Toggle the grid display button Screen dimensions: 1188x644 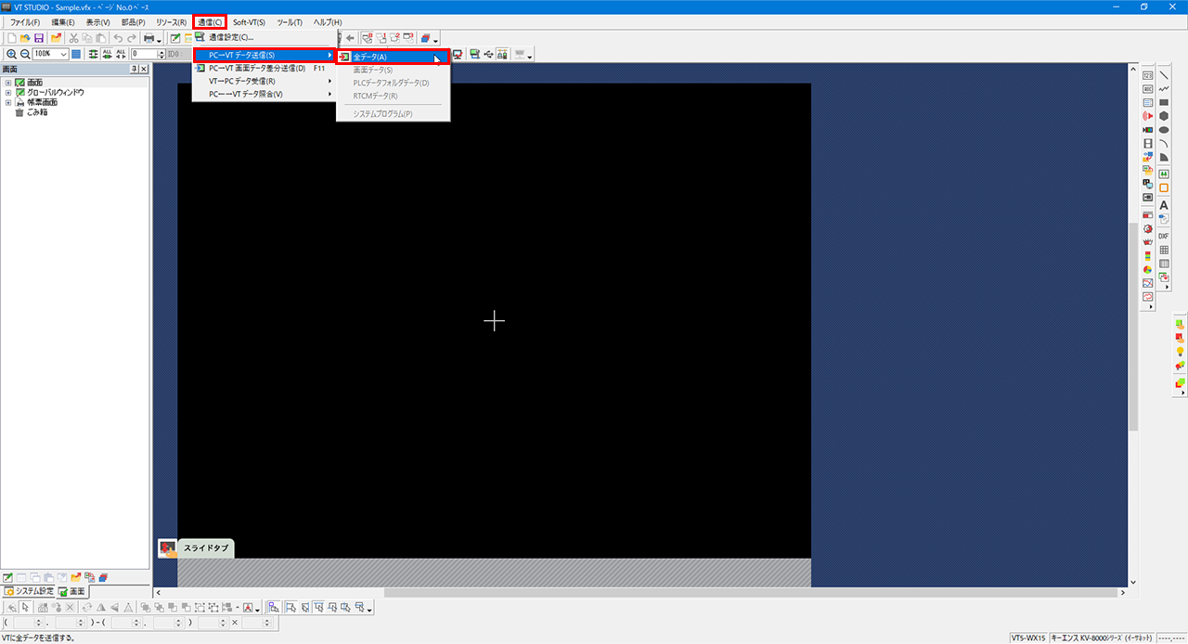(x=76, y=54)
